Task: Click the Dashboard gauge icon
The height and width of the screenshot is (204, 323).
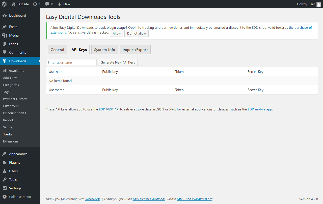Action: coord(5,15)
